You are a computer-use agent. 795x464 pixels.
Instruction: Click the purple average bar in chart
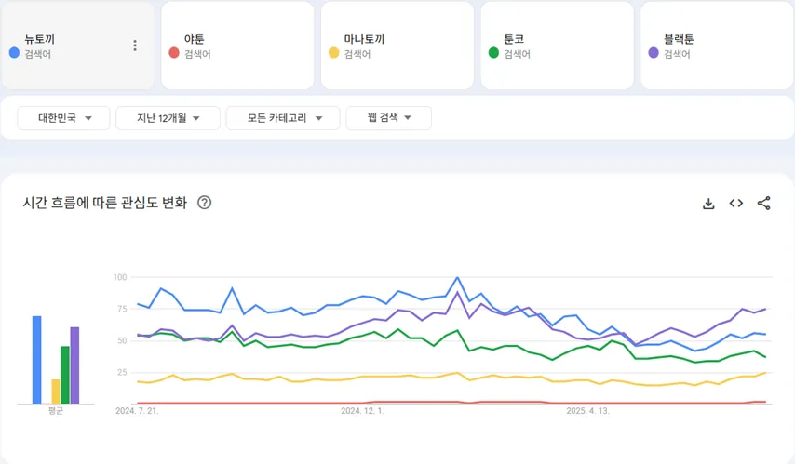pos(74,366)
